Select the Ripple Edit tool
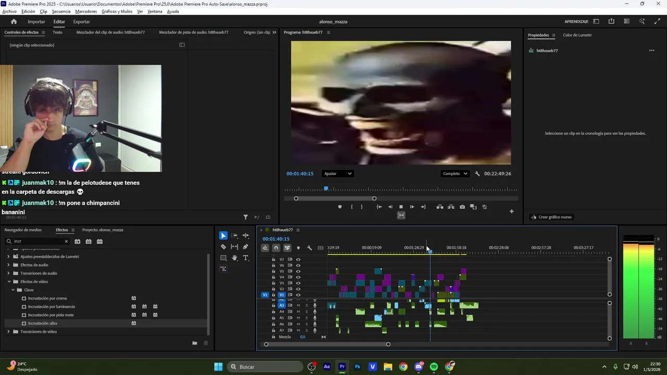 coord(245,235)
